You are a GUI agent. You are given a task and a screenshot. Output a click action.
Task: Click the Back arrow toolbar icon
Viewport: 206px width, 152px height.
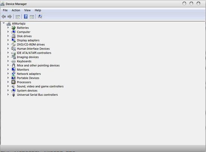pyautogui.click(x=3, y=16)
